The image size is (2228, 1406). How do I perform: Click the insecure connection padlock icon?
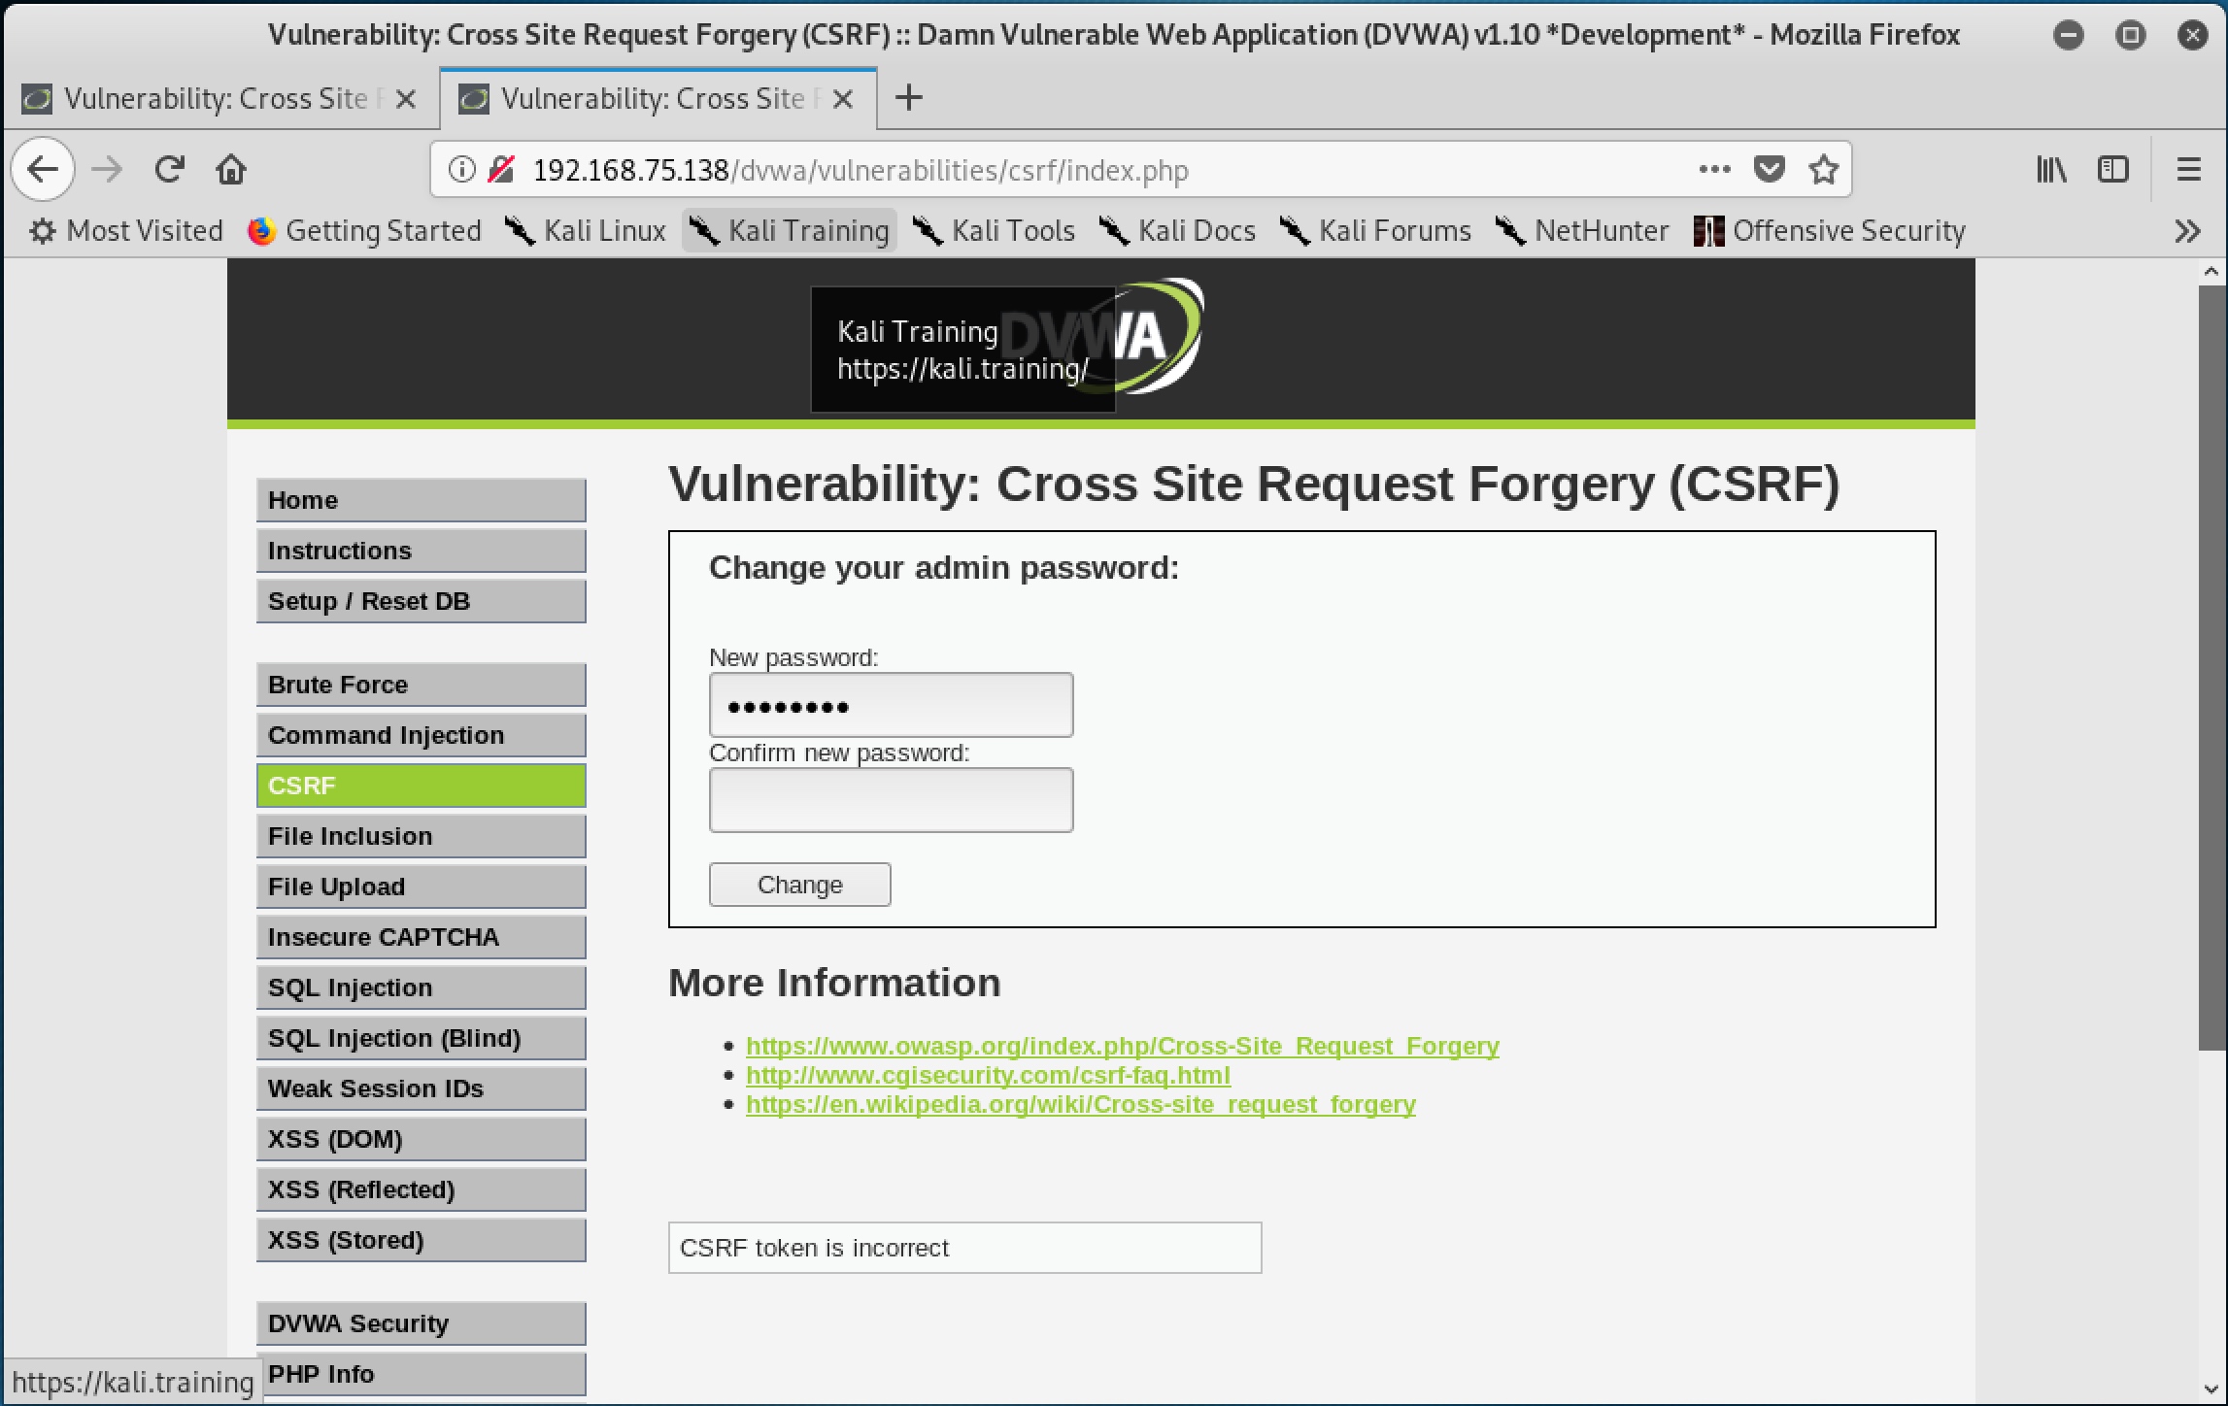pyautogui.click(x=501, y=170)
